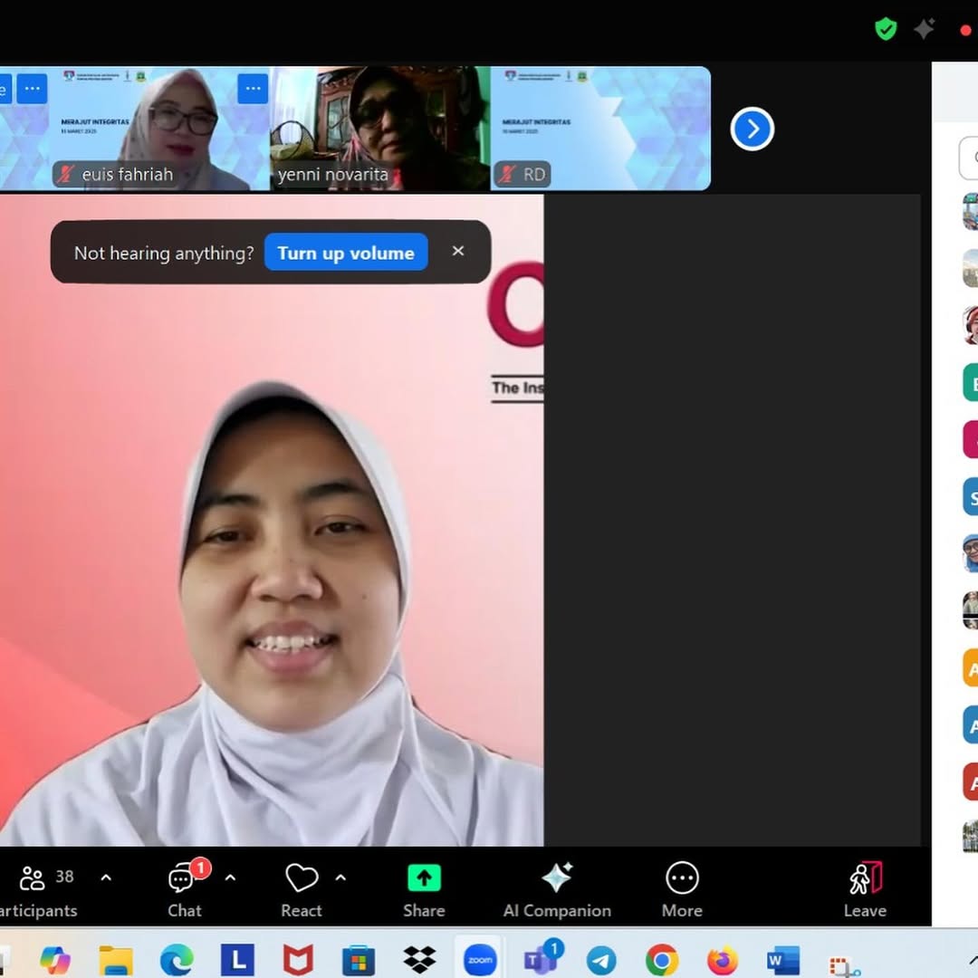Click the green Share screen icon
Image resolution: width=978 pixels, height=978 pixels.
pos(424,878)
